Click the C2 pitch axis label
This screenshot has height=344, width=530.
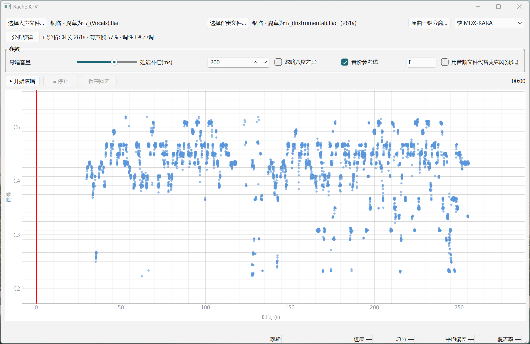(17, 289)
